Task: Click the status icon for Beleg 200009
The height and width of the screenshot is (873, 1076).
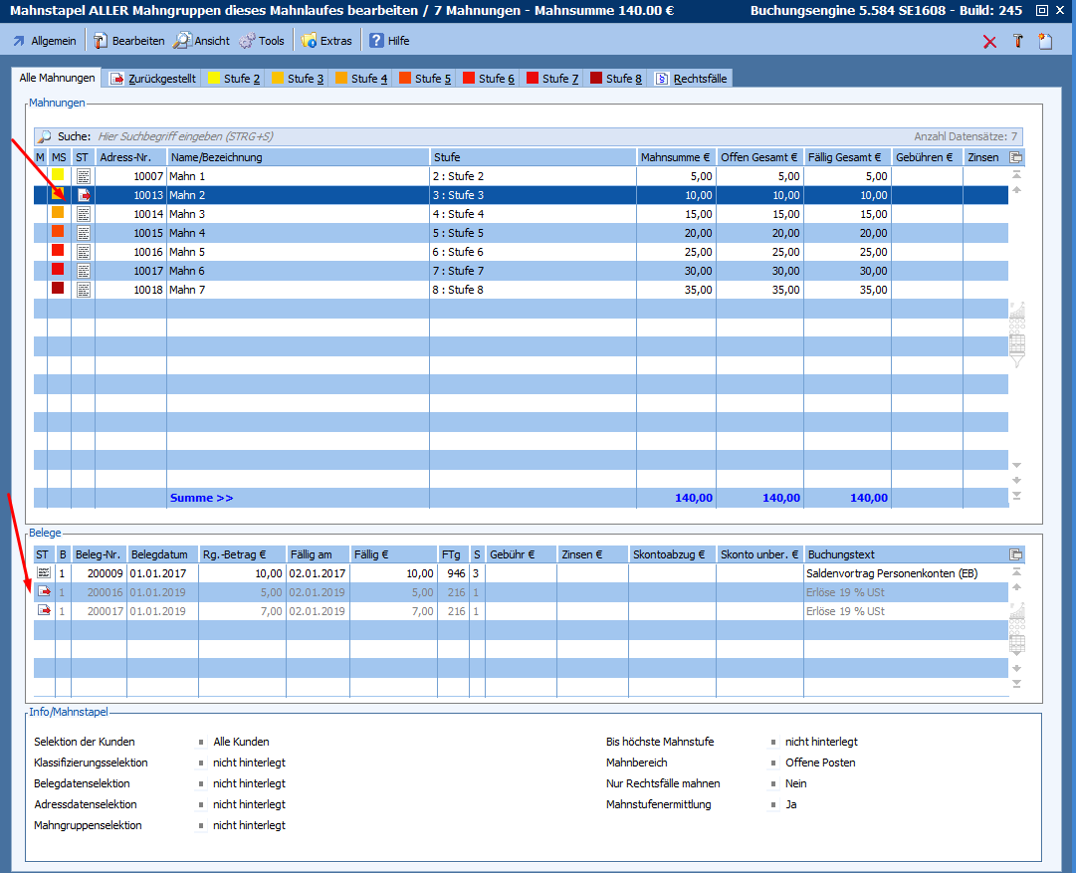Action: click(43, 573)
